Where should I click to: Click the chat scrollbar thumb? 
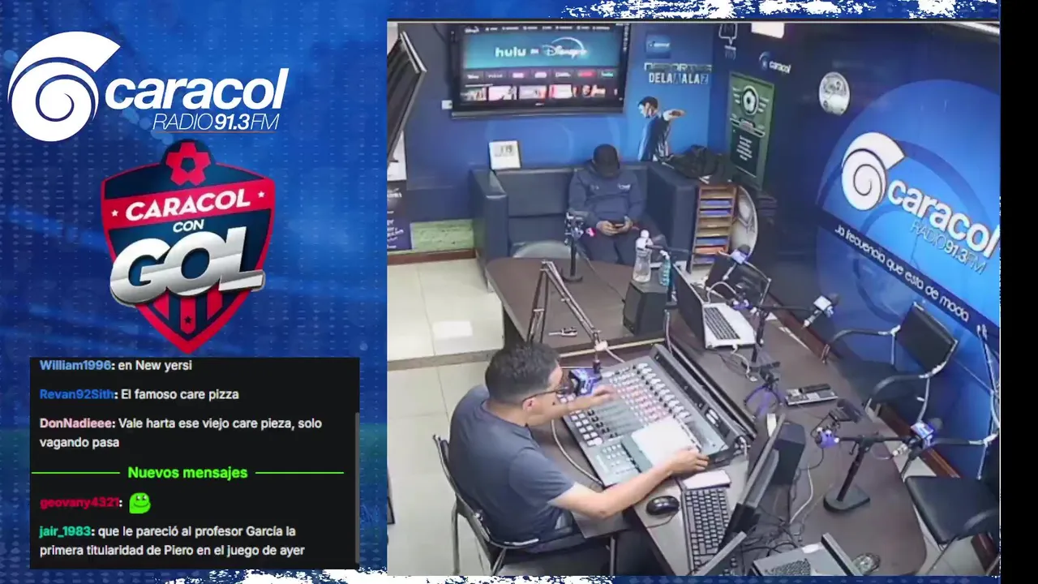pyautogui.click(x=357, y=487)
